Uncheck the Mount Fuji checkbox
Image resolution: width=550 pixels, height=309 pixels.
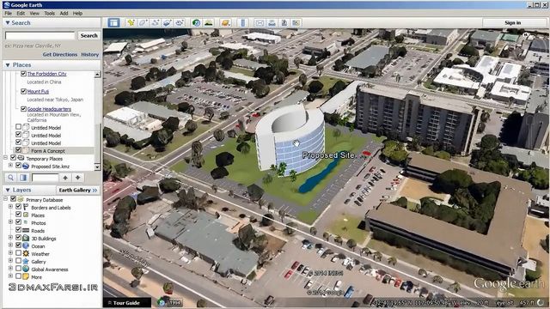[x=23, y=91]
